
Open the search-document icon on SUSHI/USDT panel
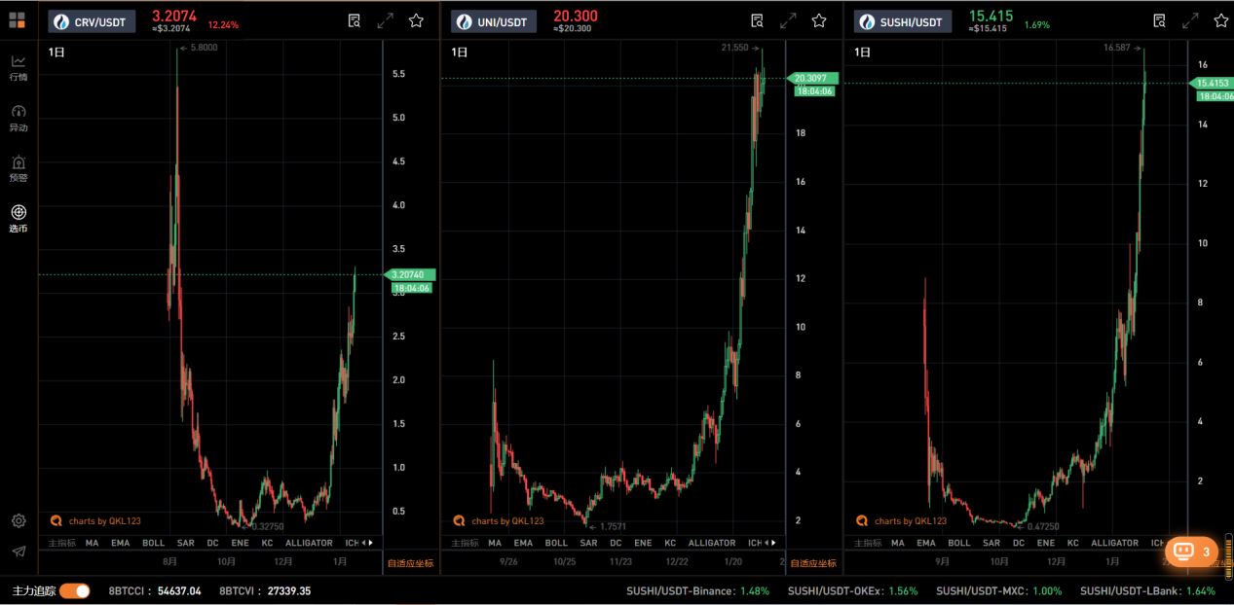1159,20
